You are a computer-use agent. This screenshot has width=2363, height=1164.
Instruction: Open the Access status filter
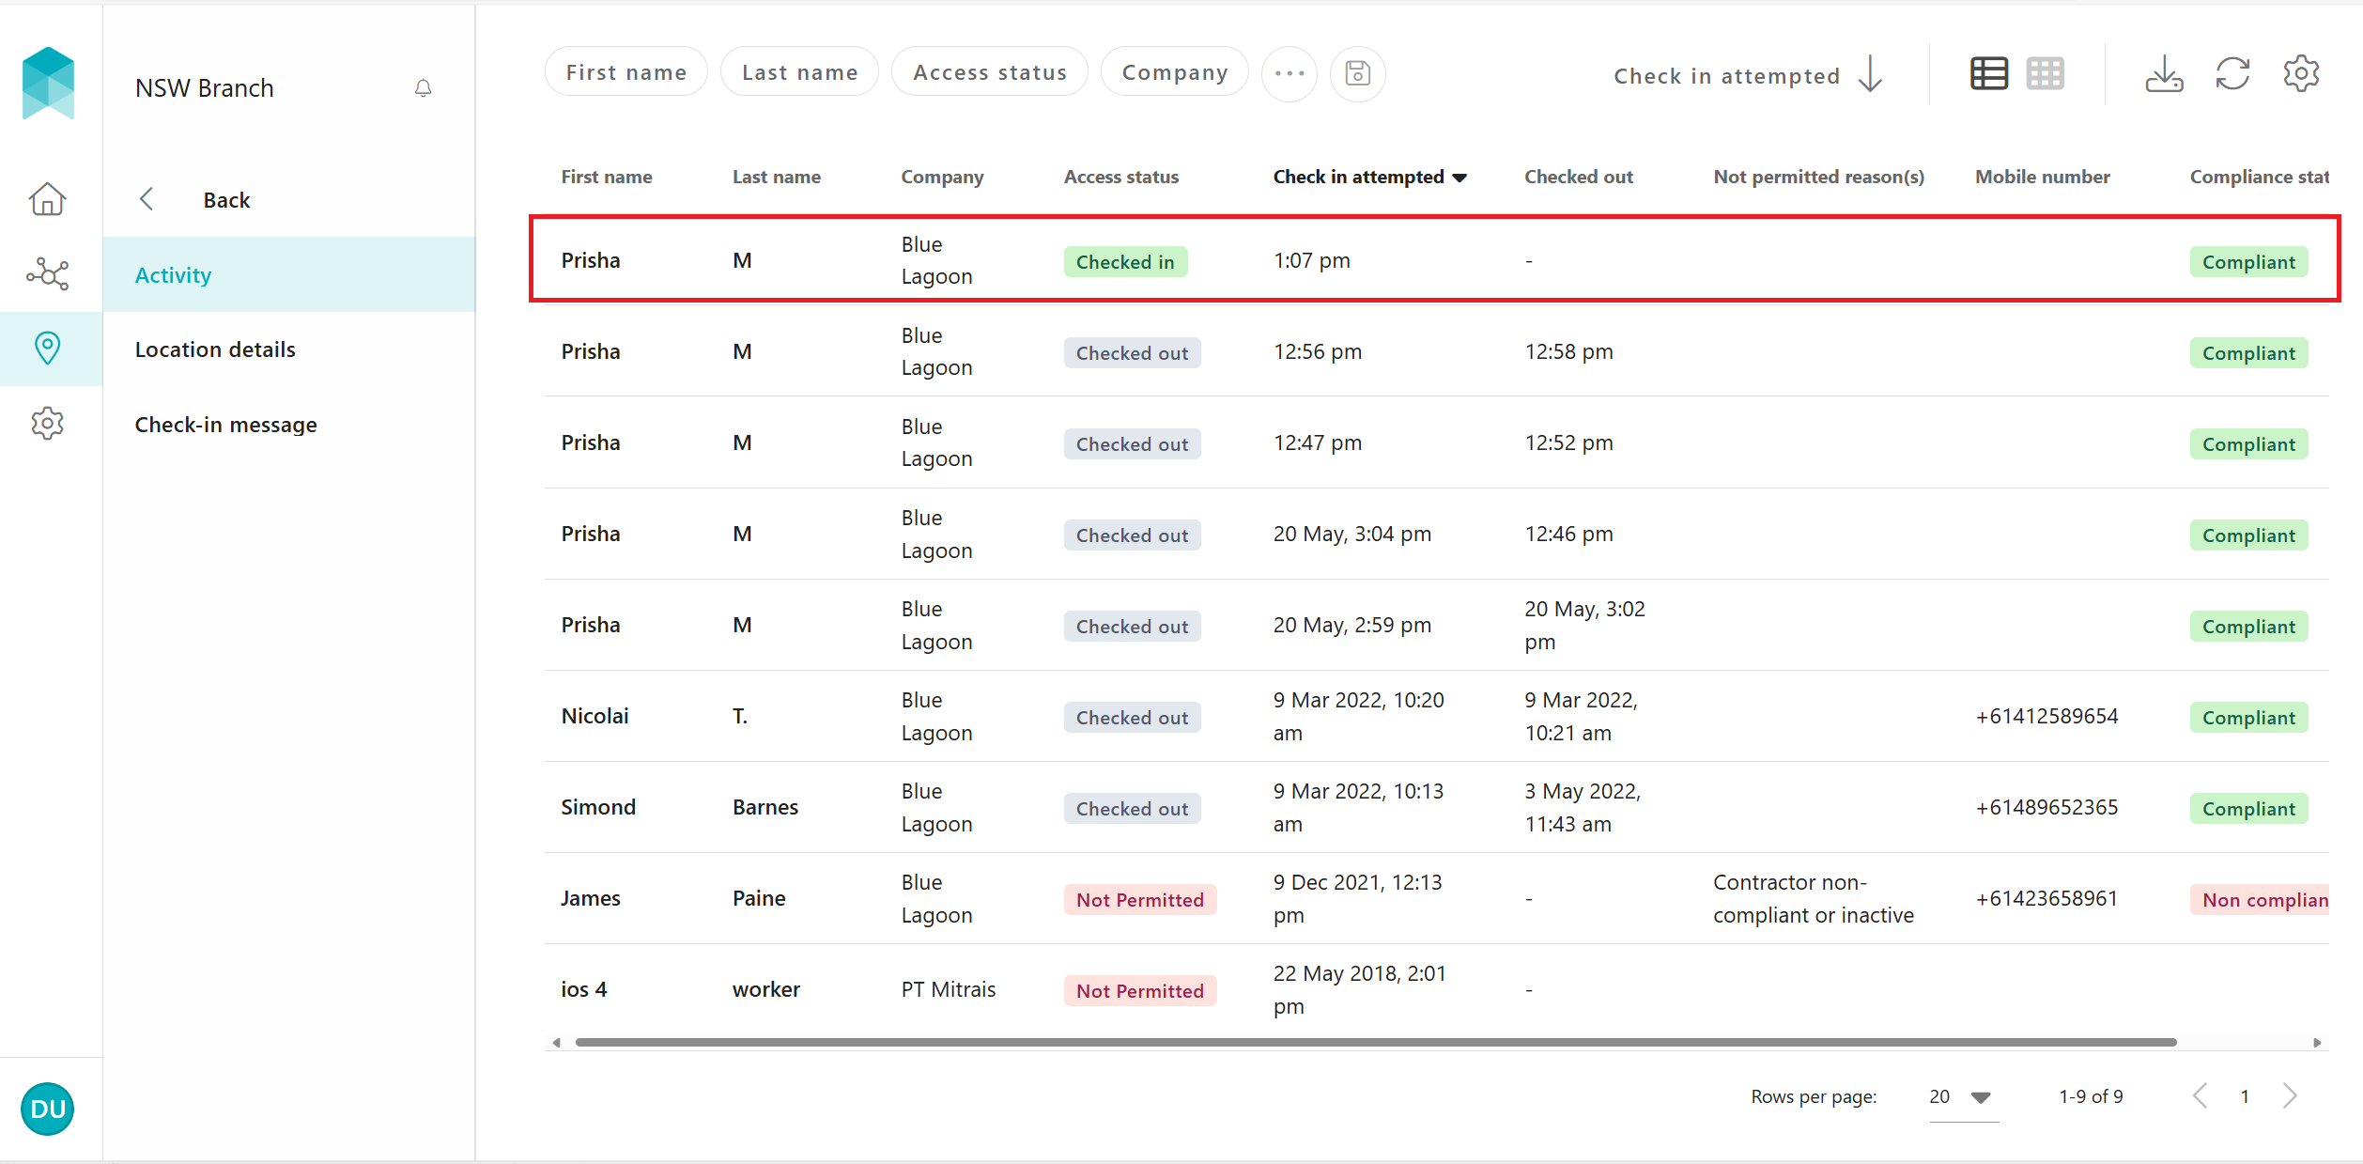tap(989, 73)
